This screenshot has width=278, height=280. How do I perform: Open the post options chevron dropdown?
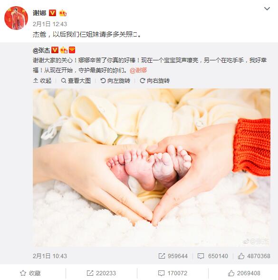(x=267, y=9)
